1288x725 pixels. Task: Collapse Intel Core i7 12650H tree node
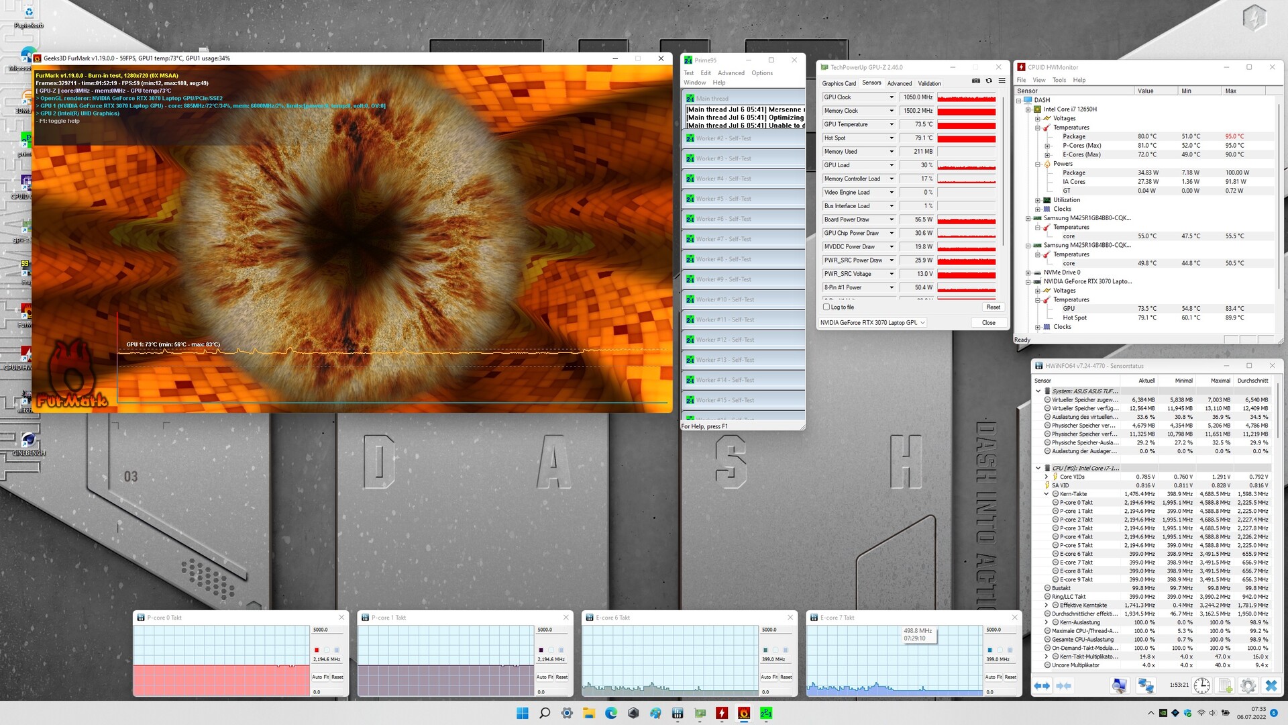pos(1028,109)
